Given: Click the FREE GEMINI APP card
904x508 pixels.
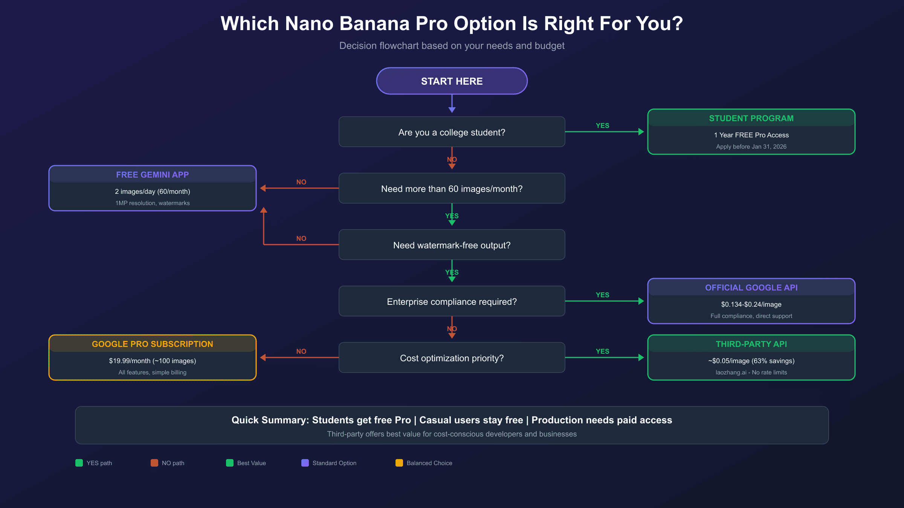Looking at the screenshot, I should pos(153,189).
